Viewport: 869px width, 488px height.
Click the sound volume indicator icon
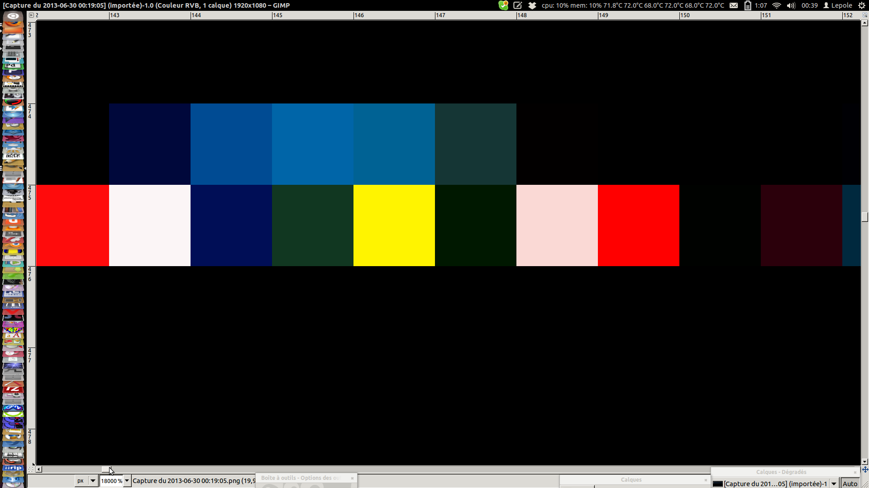(791, 5)
